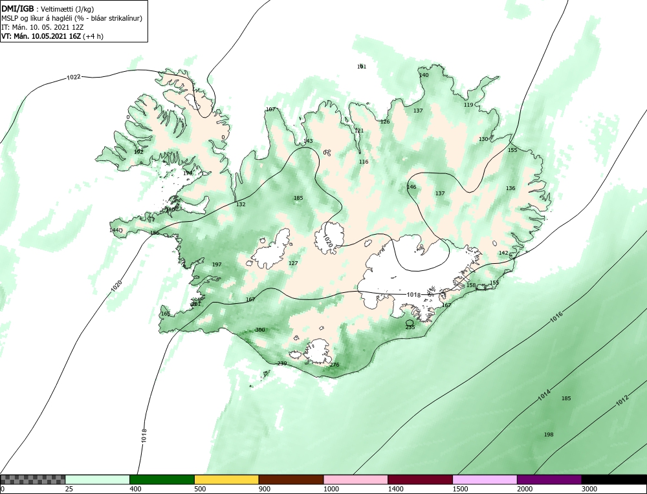Click the value 101 offshore to the north
647x494 pixels.
point(362,67)
